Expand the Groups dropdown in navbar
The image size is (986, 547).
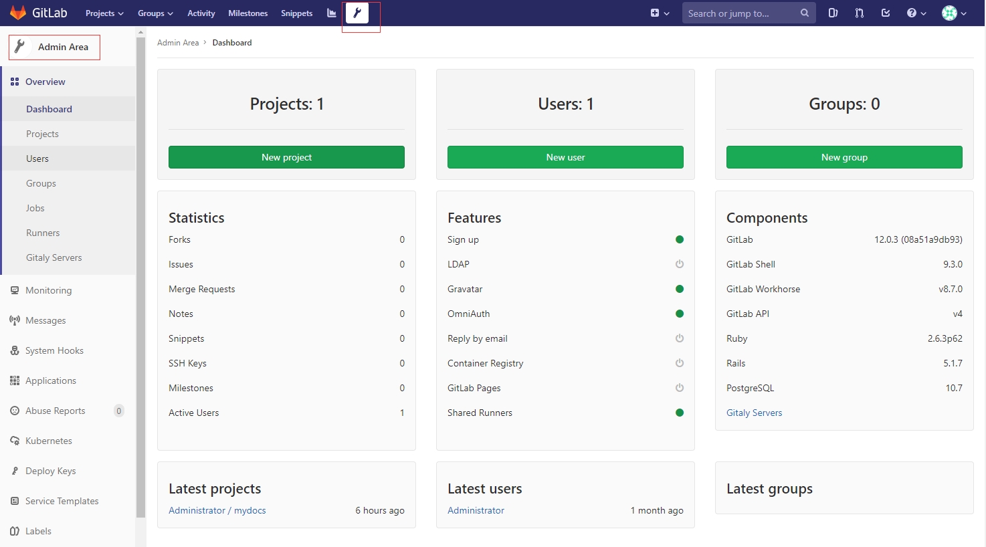155,13
